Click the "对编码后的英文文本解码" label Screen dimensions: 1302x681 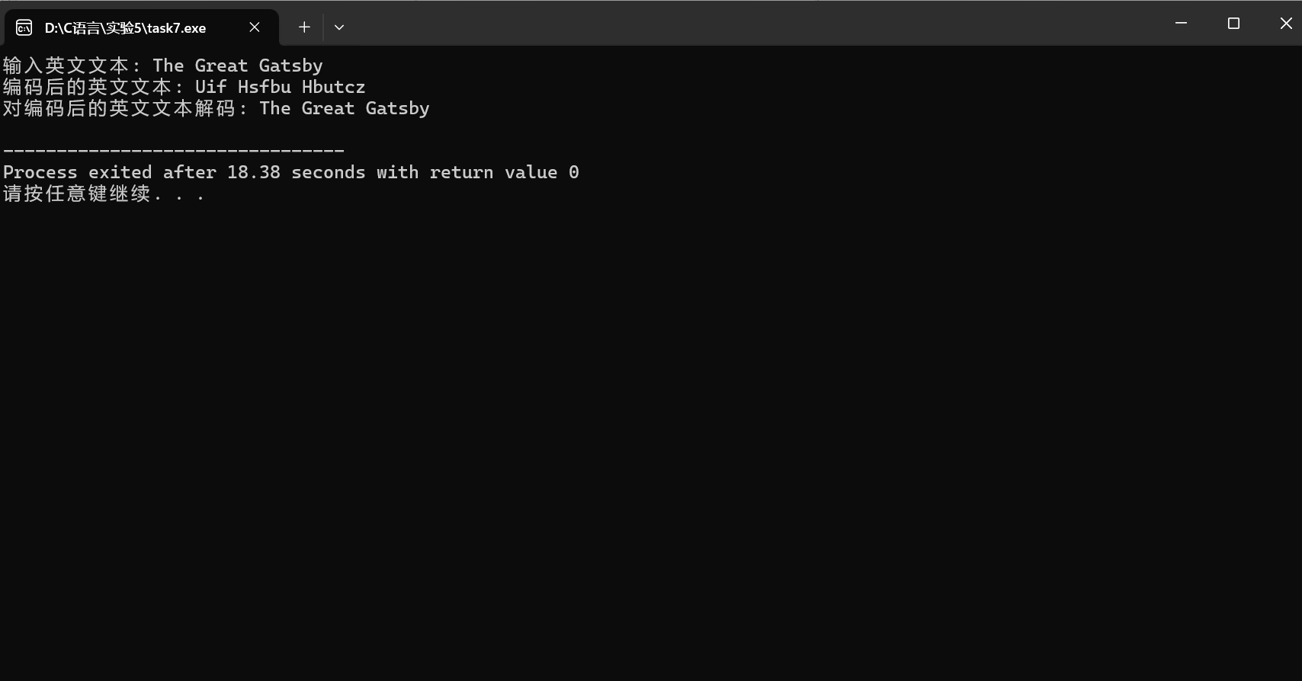(x=119, y=108)
